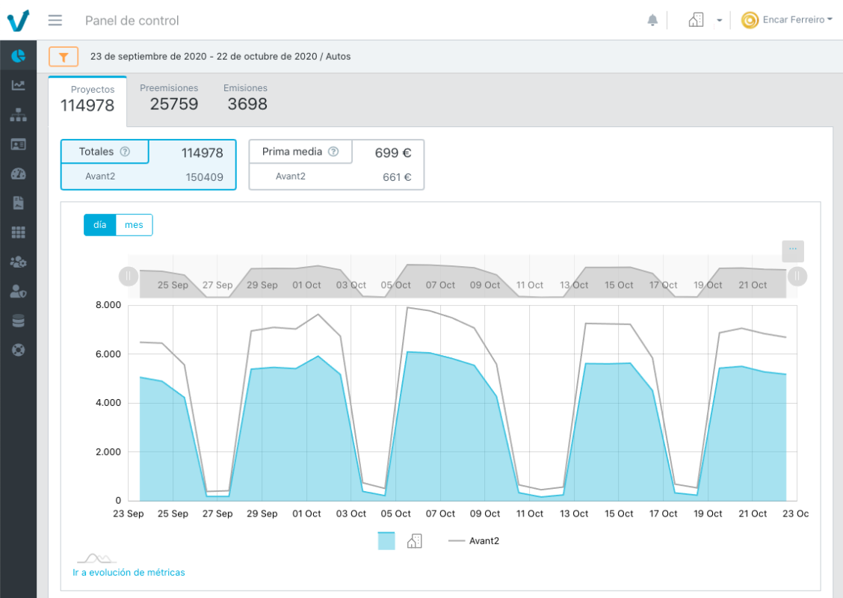The width and height of the screenshot is (843, 598).
Task: Switch to the Preemisiones tab
Action: pos(173,96)
